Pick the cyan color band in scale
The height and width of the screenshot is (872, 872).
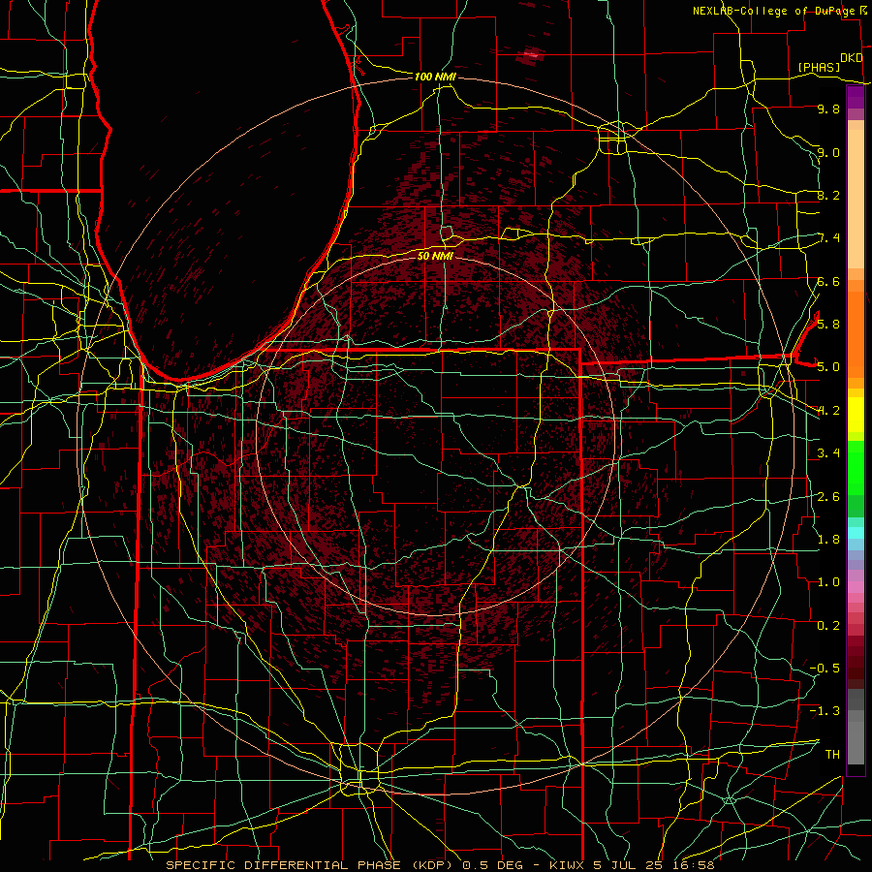coord(856,532)
